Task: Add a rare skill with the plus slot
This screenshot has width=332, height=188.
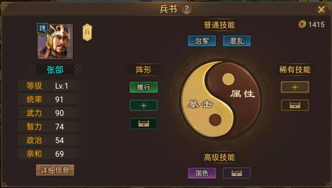Action: 295,87
